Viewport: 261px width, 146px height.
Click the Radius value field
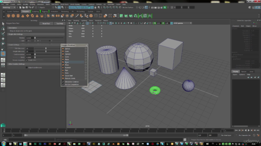[x=30, y=38]
